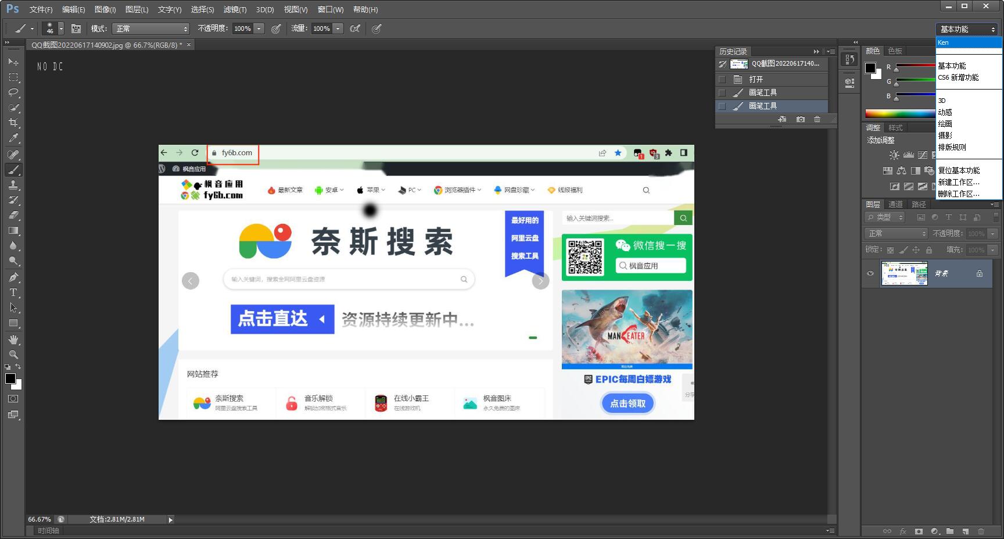Choose 复位基本功能 in workspace list

click(x=959, y=170)
